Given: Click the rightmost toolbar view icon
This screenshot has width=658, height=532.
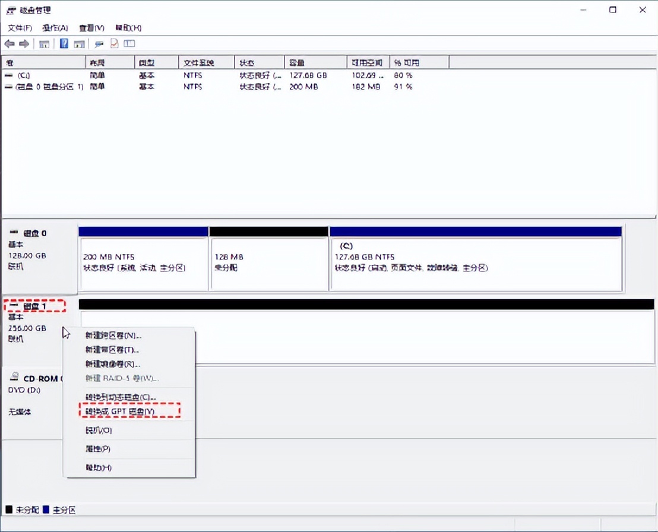Looking at the screenshot, I should pos(129,44).
